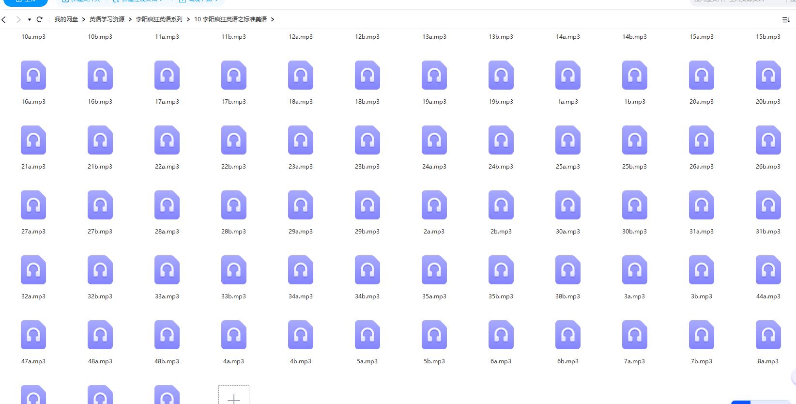
Task: Select the 1a.mp3 audio file icon
Action: pos(568,75)
